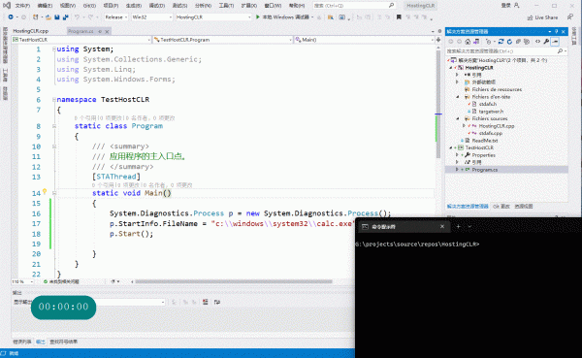Click the new tab plus icon in the terminal window
Screen dimensions: 582x358
coord(458,226)
